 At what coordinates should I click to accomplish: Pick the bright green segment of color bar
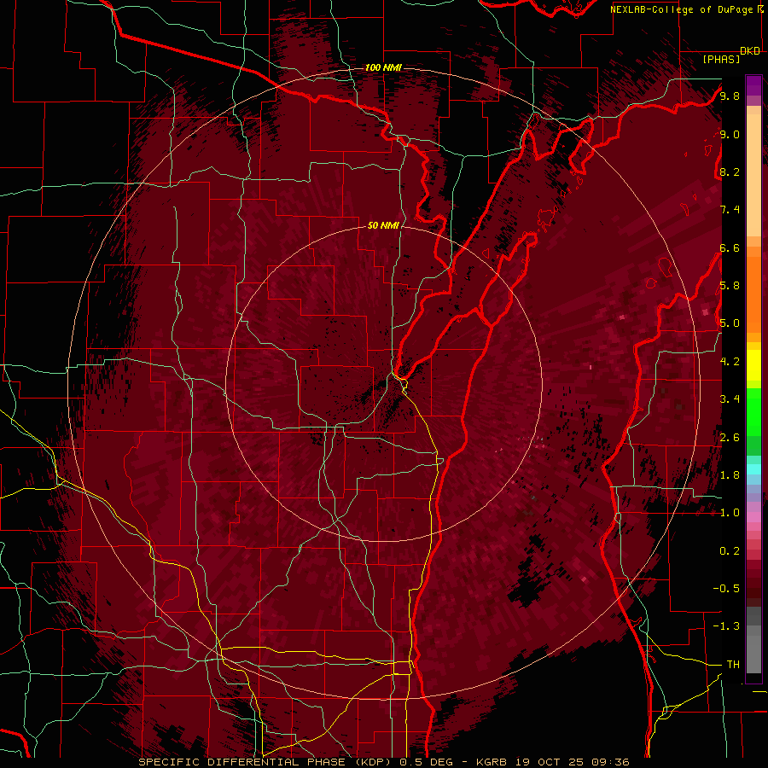coord(753,411)
